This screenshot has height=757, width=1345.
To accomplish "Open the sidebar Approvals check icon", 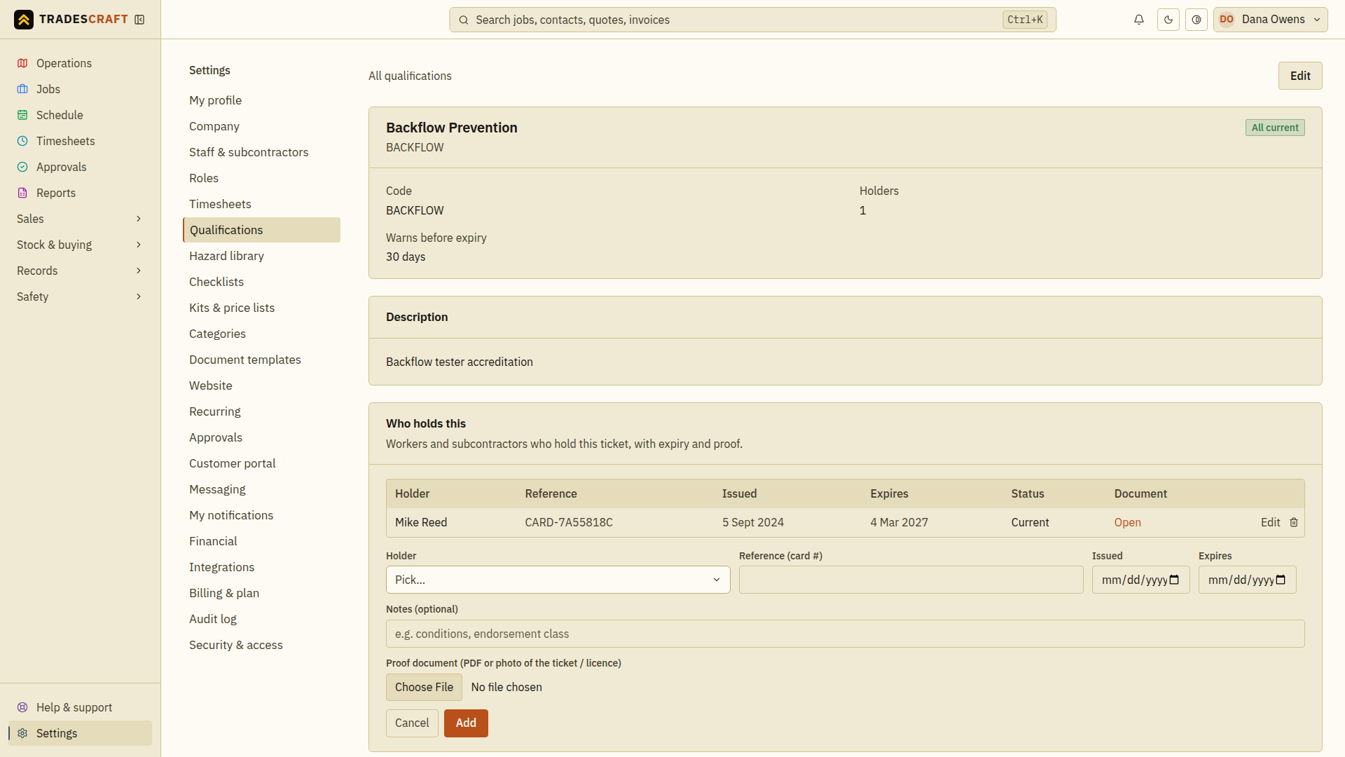I will (22, 167).
